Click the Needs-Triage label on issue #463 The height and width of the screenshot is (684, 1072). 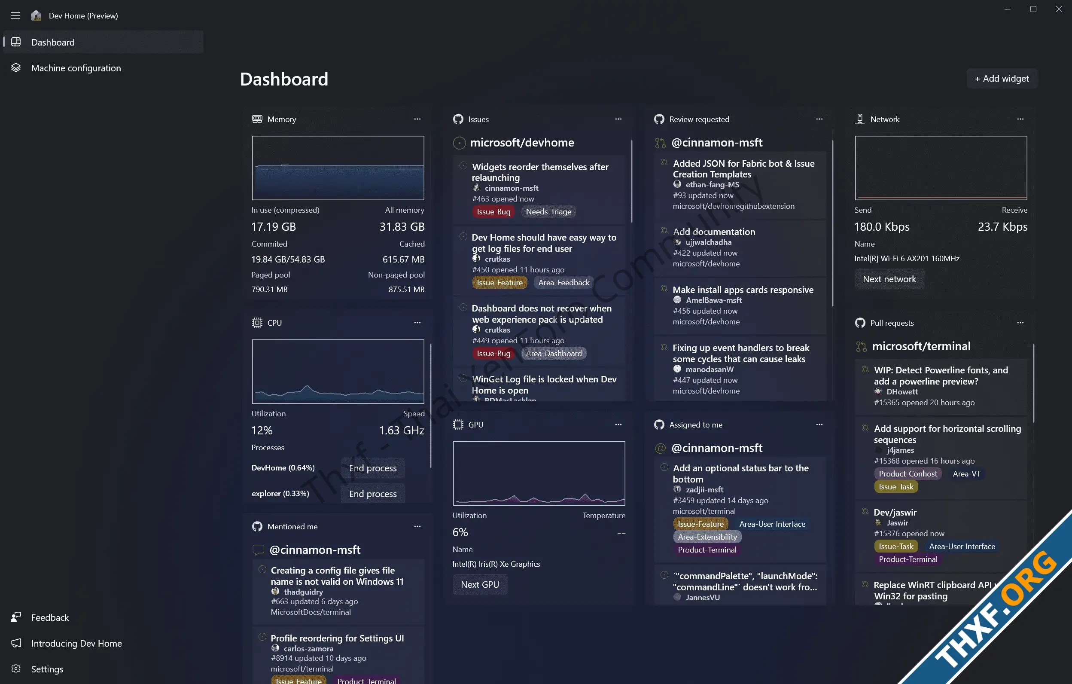(548, 211)
